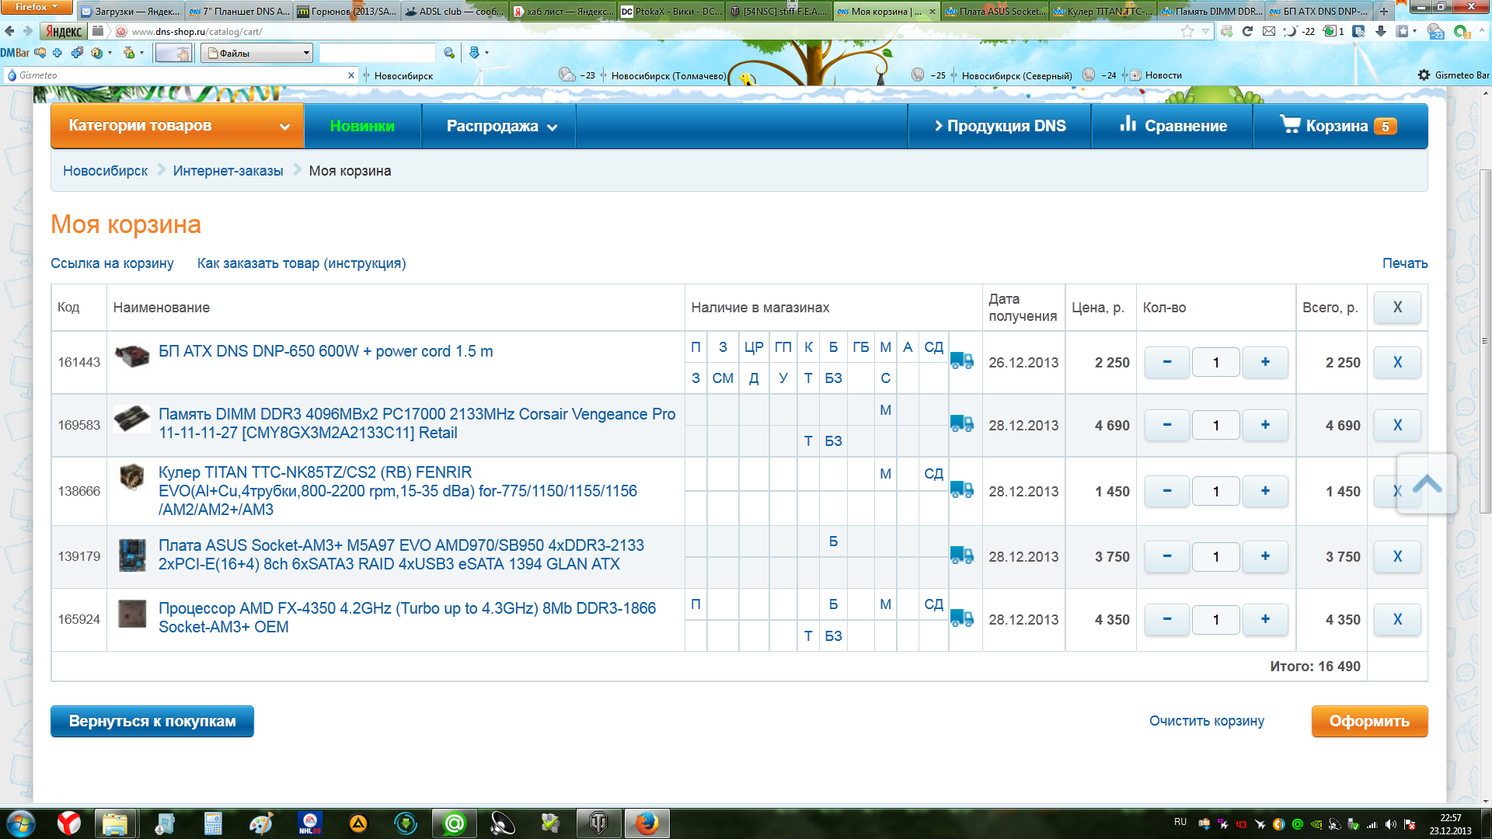
Task: Expand the address bar history dropdown arrow
Action: point(1205,31)
